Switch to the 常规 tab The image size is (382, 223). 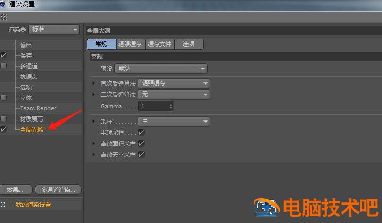[x=102, y=44]
